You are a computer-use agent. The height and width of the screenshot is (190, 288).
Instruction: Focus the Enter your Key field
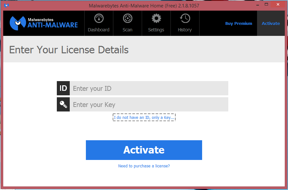click(149, 104)
